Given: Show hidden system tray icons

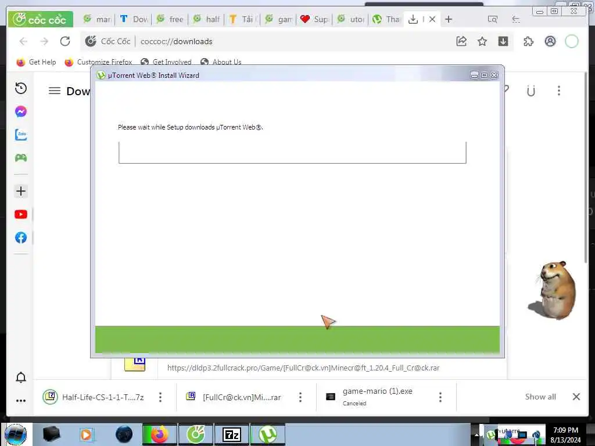Looking at the screenshot, I should click(x=476, y=434).
